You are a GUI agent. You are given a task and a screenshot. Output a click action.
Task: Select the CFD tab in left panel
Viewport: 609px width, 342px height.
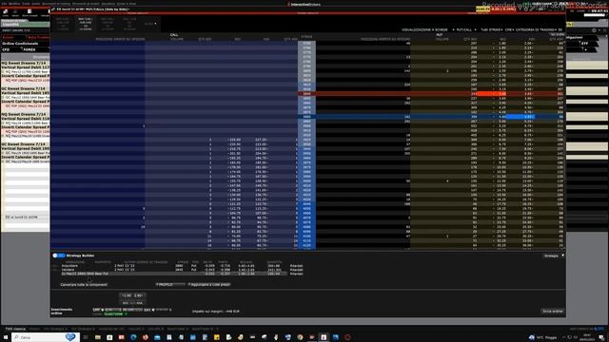[6, 49]
